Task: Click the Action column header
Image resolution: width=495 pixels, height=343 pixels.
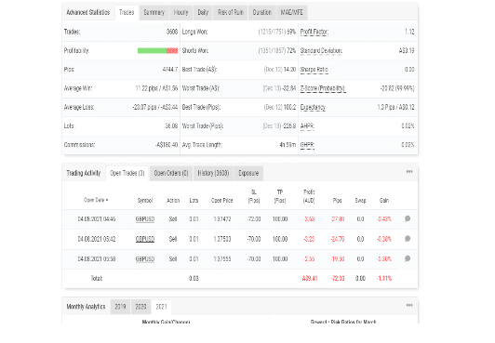Action: 173,201
